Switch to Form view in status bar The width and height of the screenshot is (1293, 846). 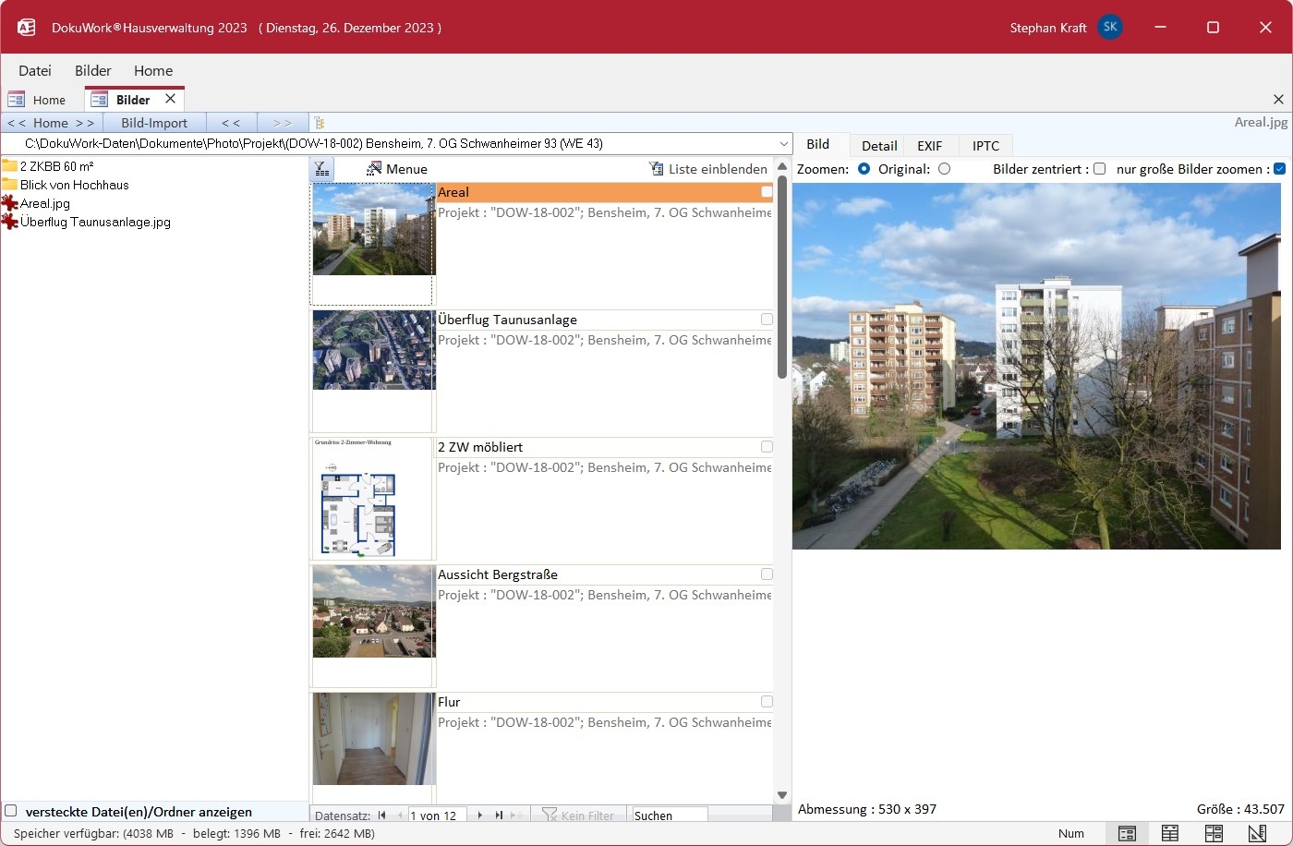[x=1127, y=833]
